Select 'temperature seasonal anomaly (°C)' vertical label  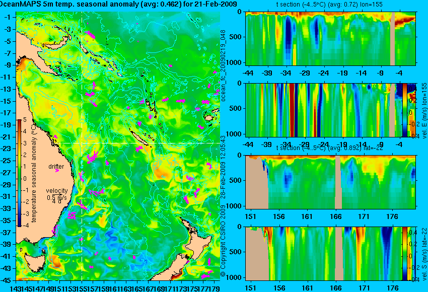[x=34, y=173]
